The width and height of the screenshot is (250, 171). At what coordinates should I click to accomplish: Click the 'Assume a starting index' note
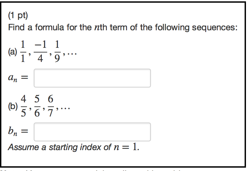point(74,147)
